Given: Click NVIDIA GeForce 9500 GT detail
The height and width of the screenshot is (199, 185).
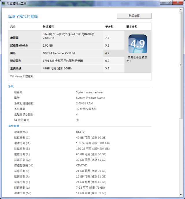Looking at the screenshot, I should 59,53.
